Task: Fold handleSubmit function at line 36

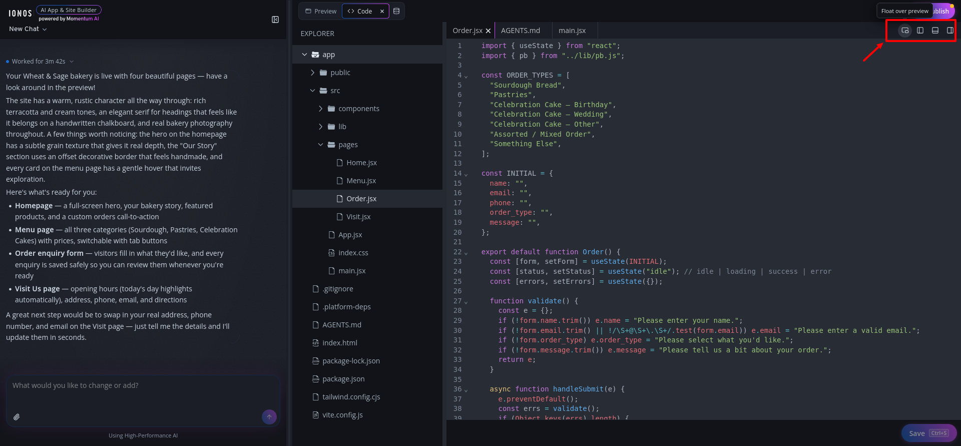Action: [466, 390]
